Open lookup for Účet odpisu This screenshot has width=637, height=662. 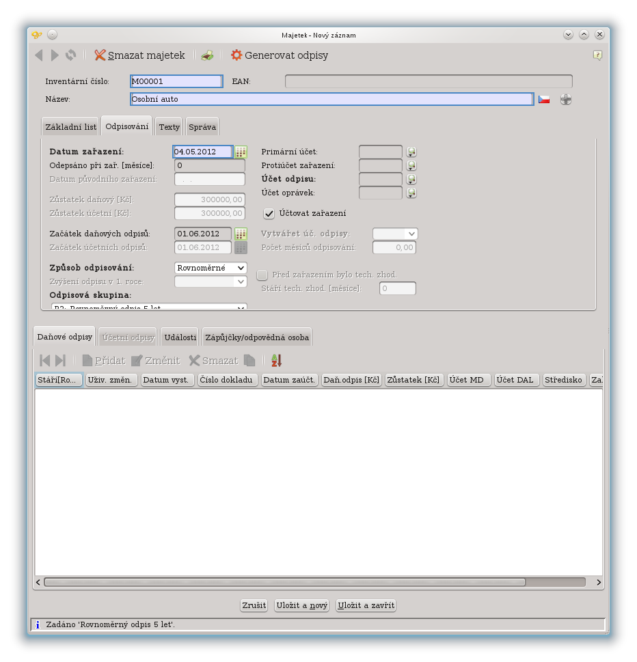point(411,179)
